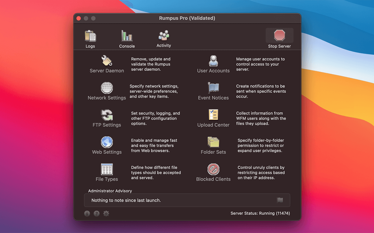Click the Blocked Clients label

pos(213,179)
